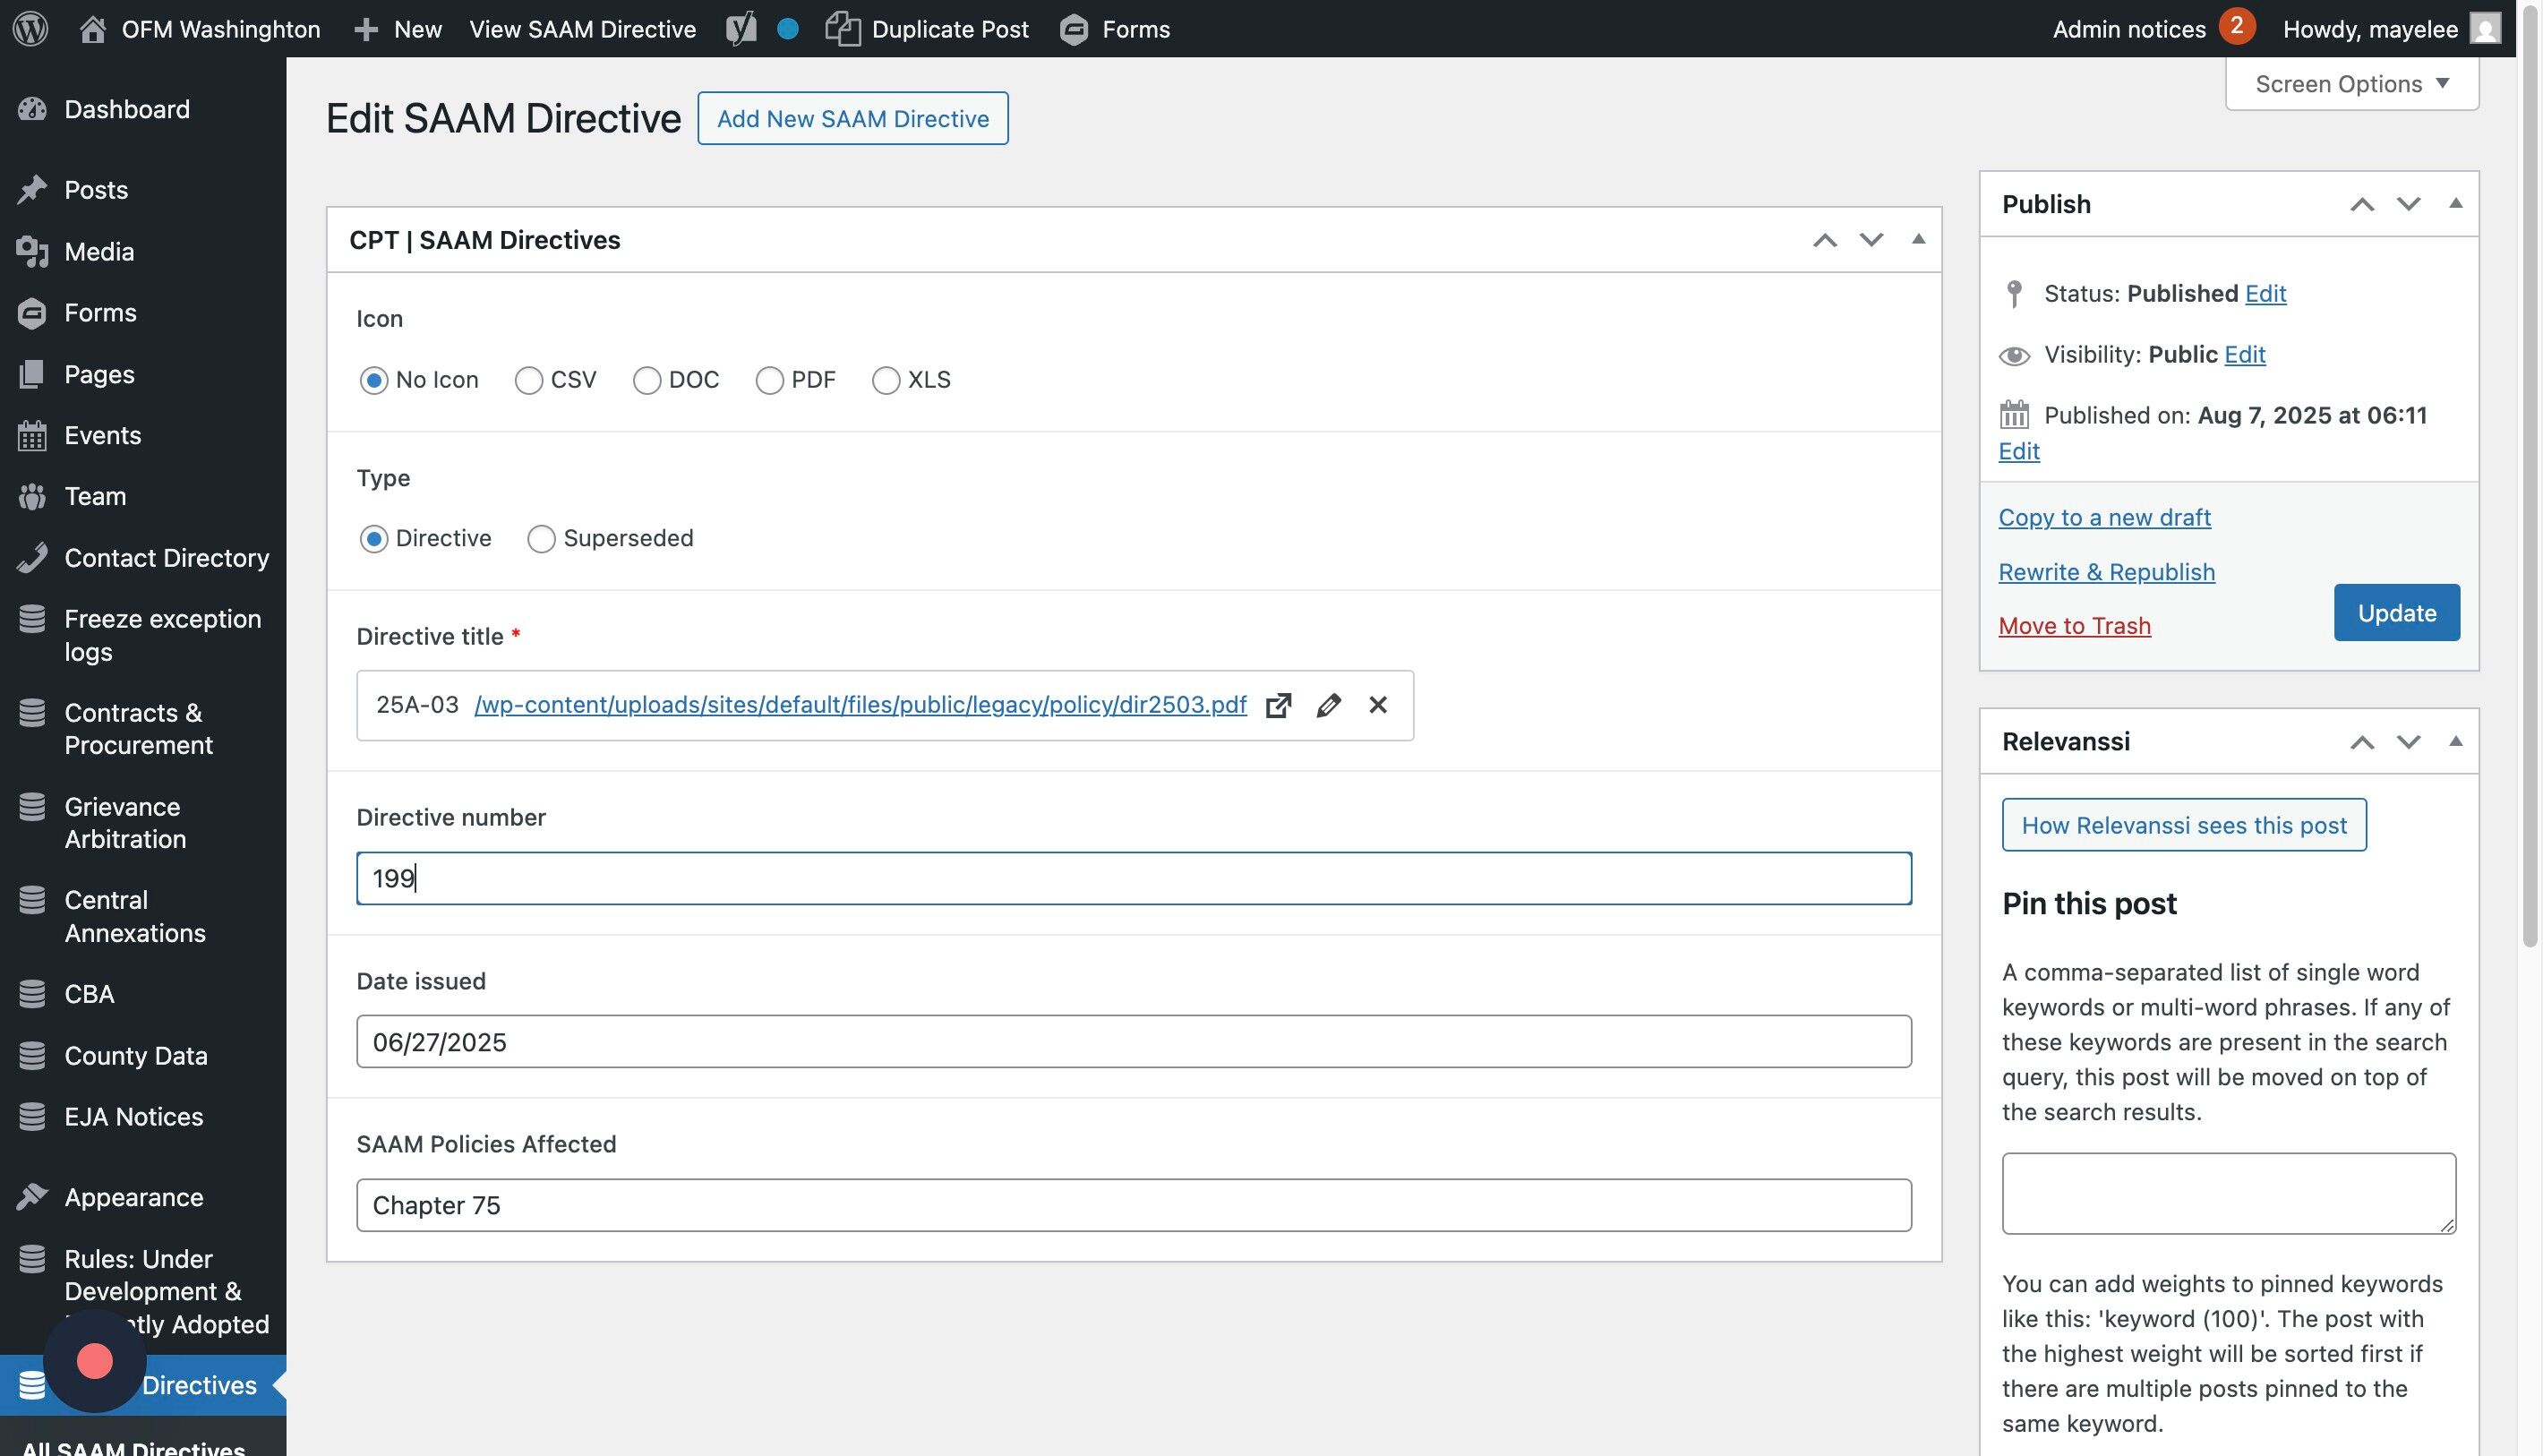2543x1456 pixels.
Task: Click the pencil edit icon for directive title
Action: tap(1328, 706)
